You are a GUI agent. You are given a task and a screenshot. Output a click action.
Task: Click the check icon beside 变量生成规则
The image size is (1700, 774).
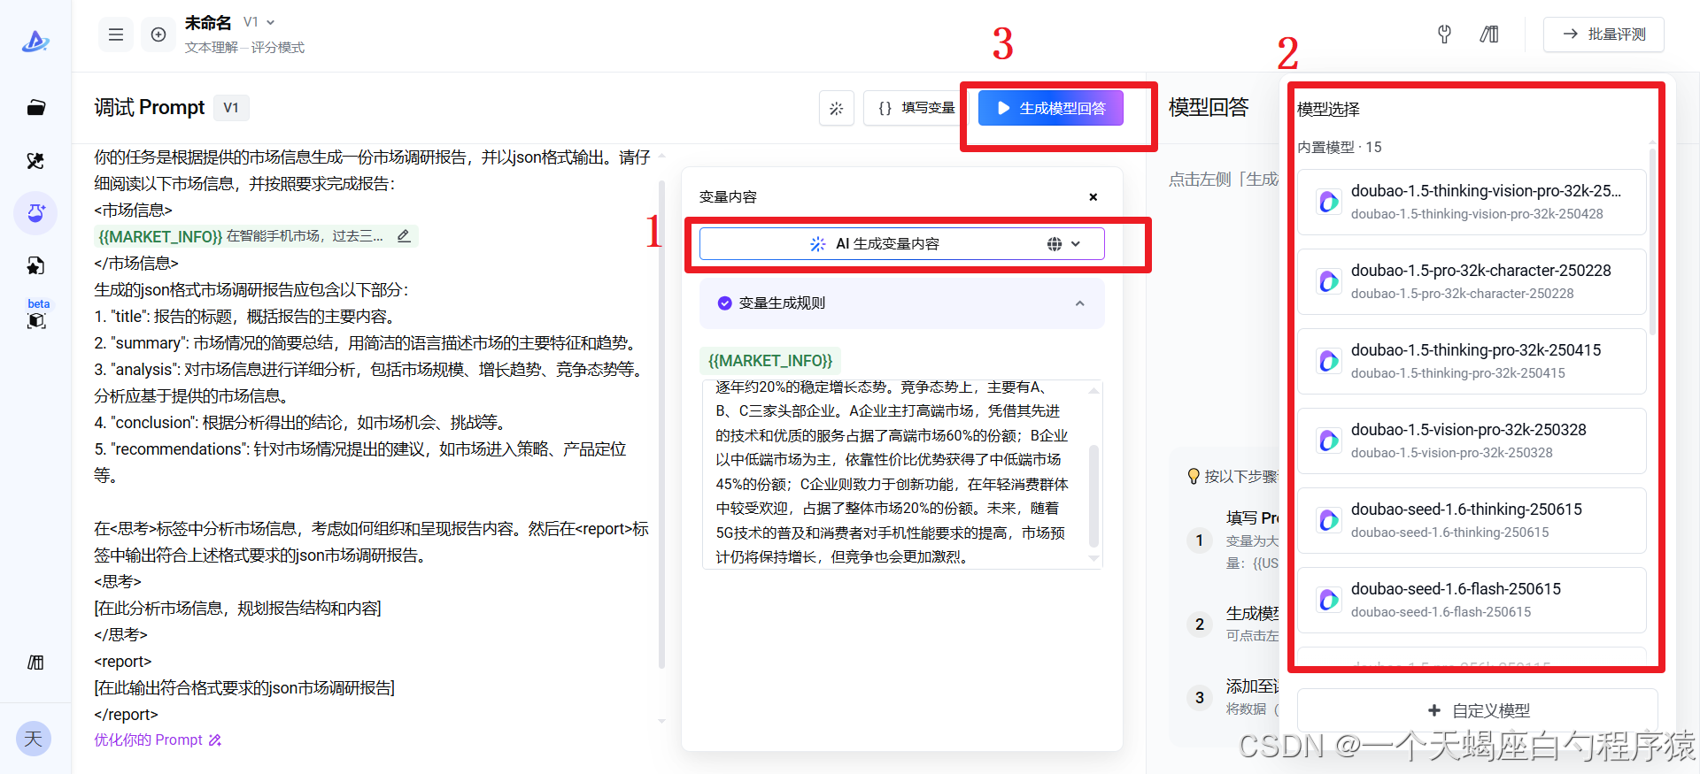click(724, 303)
